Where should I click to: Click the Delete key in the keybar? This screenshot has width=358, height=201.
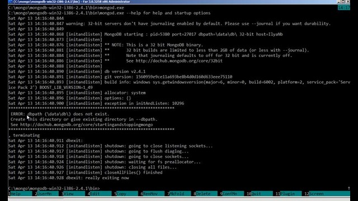point(205,194)
